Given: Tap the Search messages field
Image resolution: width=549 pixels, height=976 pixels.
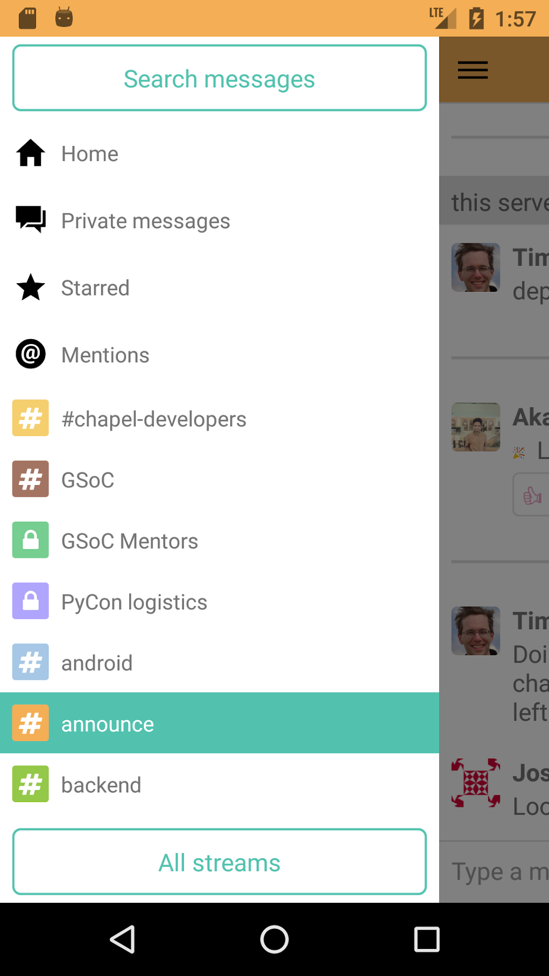Looking at the screenshot, I should 220,79.
